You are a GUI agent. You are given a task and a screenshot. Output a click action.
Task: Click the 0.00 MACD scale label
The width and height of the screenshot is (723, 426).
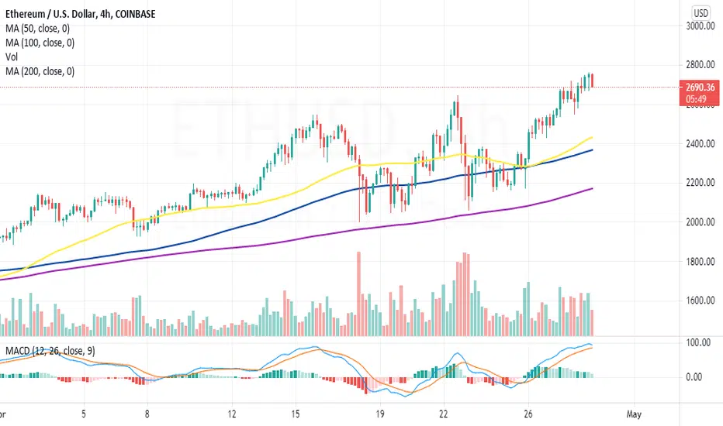694,377
